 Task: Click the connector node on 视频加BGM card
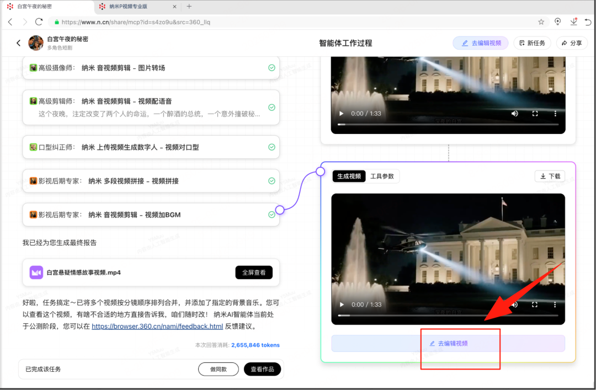tap(280, 210)
